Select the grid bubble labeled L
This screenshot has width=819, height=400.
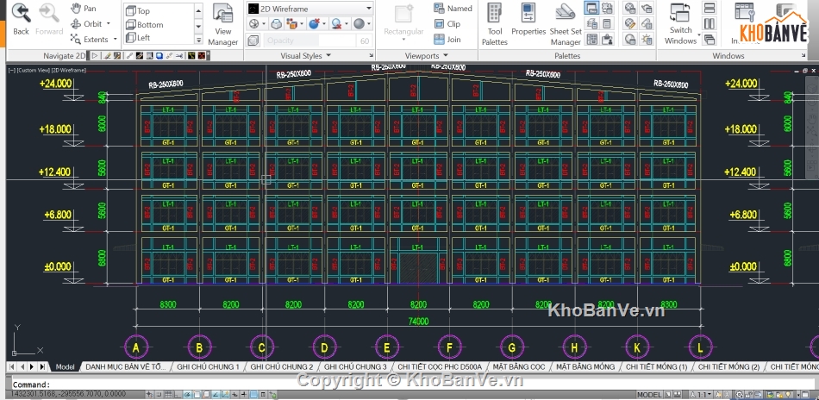pyautogui.click(x=700, y=347)
